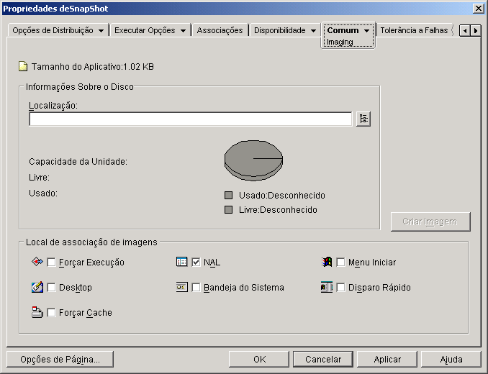Click the Disparo Rápido icon

[327, 287]
